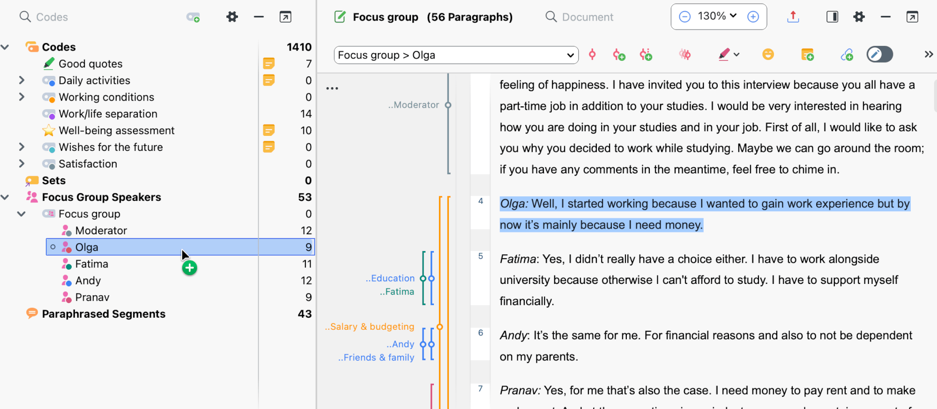Collapse the Focus group subnode
The width and height of the screenshot is (937, 409).
click(22, 214)
